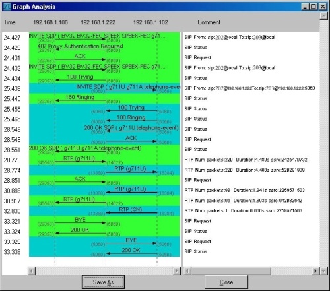
Task: Select 180 Ringing message at 25.465
Action: tap(131, 117)
